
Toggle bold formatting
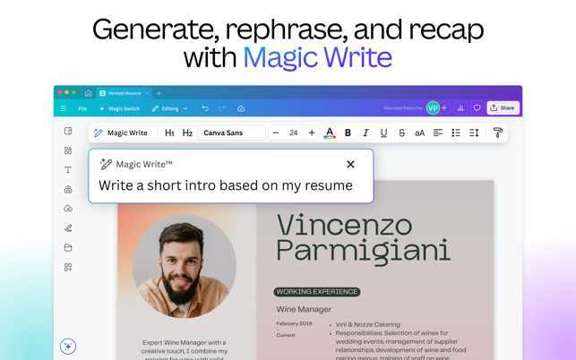point(348,133)
